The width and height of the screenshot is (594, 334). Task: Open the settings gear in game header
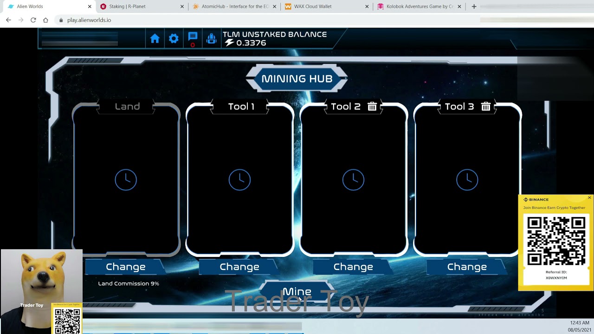(174, 39)
